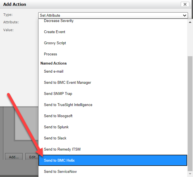Screen dimensions: 193x177
Task: Select Send e-mail named action
Action: click(x=113, y=71)
